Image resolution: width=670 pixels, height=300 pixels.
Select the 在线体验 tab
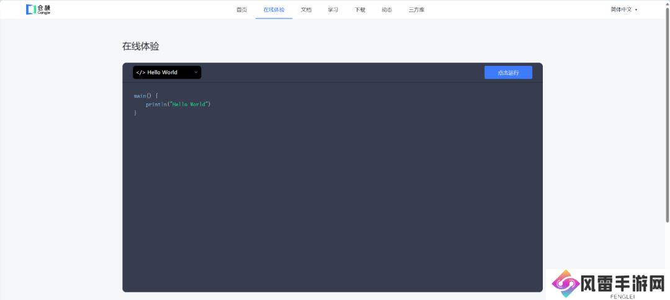[x=274, y=10]
